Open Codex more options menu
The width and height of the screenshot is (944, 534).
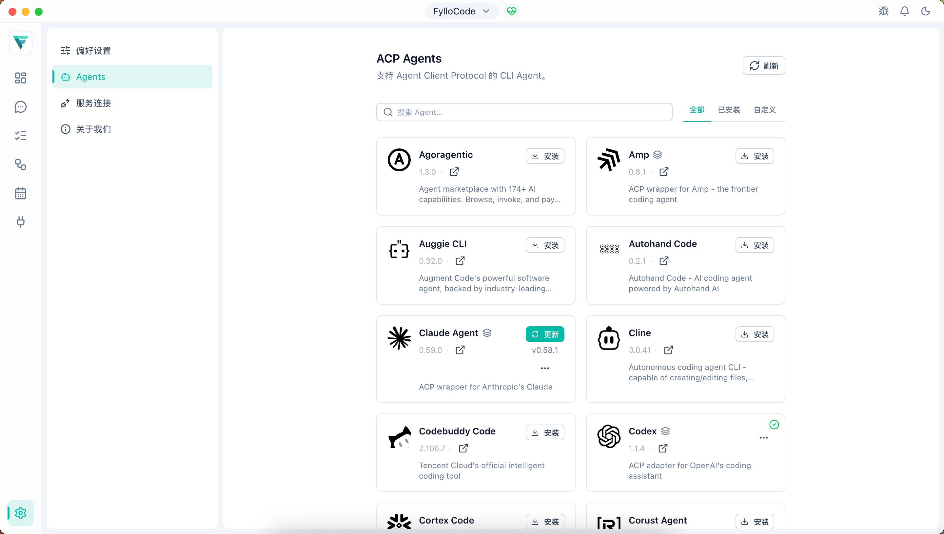pos(763,438)
